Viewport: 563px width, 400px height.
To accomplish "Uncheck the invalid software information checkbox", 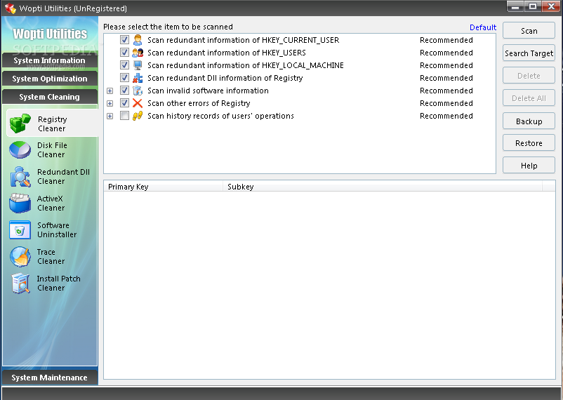I will [124, 91].
